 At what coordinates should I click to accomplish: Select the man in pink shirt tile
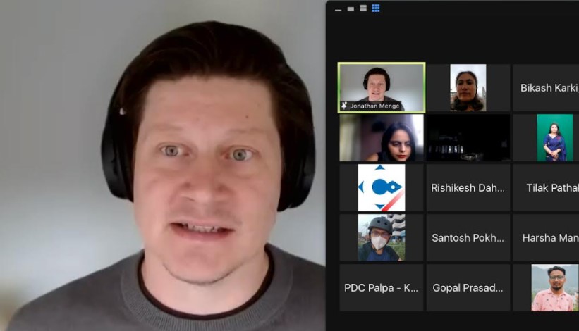[x=554, y=288]
